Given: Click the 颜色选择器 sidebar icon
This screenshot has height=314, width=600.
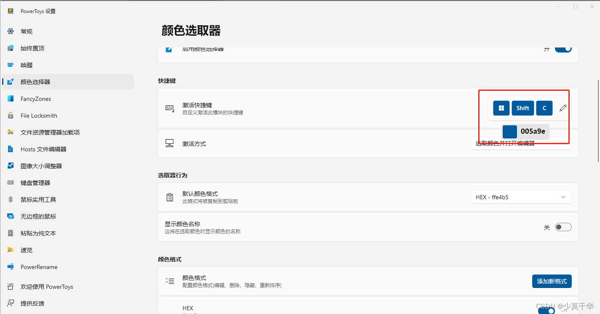Looking at the screenshot, I should (x=11, y=82).
